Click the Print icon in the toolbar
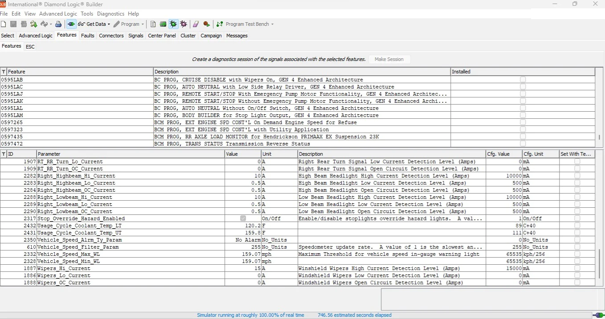 (x=58, y=24)
